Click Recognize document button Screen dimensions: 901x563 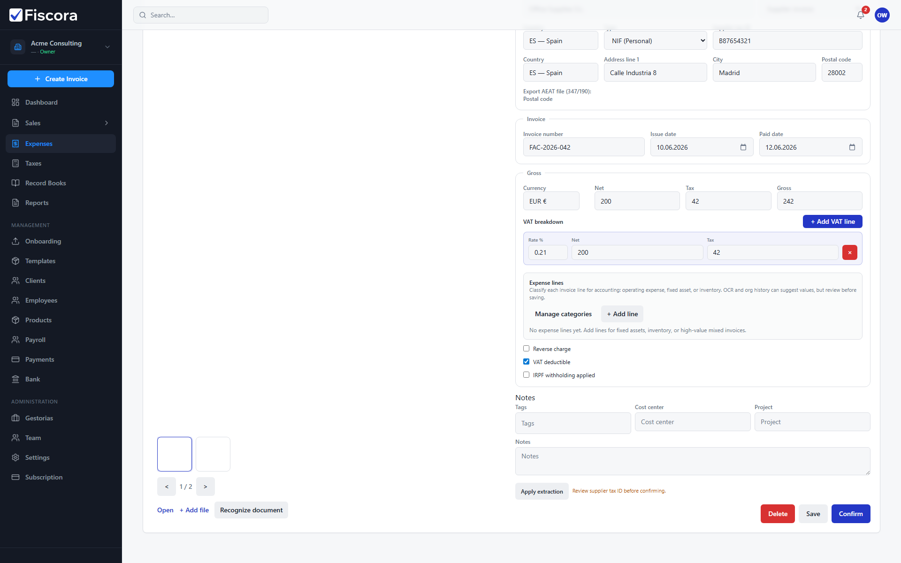point(251,510)
